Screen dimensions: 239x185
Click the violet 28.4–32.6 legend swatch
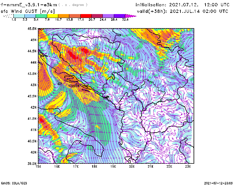(x=119, y=16)
